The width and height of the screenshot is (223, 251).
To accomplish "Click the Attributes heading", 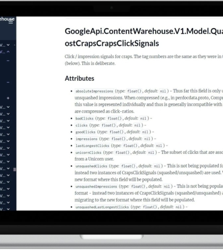I will (79, 78).
